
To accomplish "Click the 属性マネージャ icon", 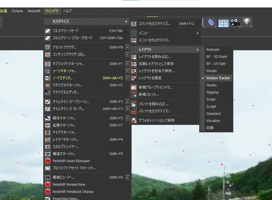I will pos(47,118).
